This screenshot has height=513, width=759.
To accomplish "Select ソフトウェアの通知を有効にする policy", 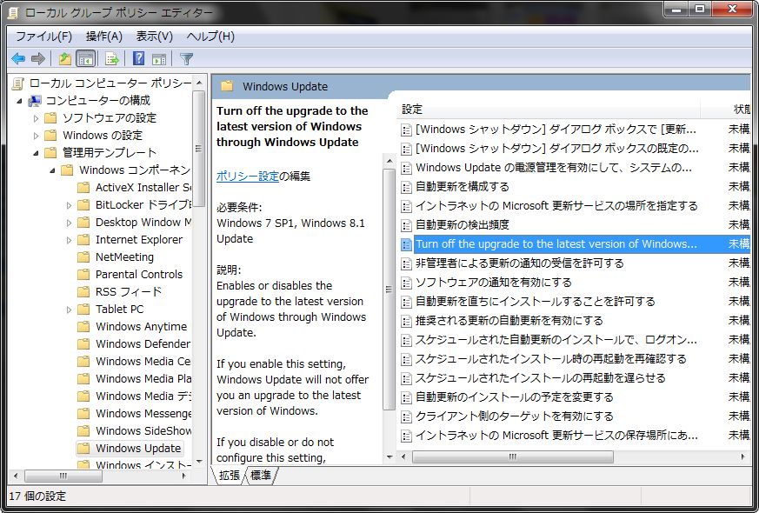I will pos(493,282).
